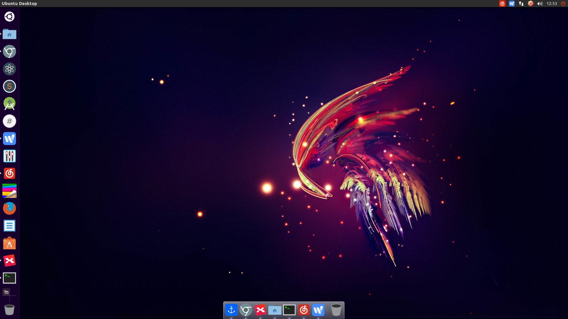Open Trash at bottom of left launcher

tap(9, 310)
